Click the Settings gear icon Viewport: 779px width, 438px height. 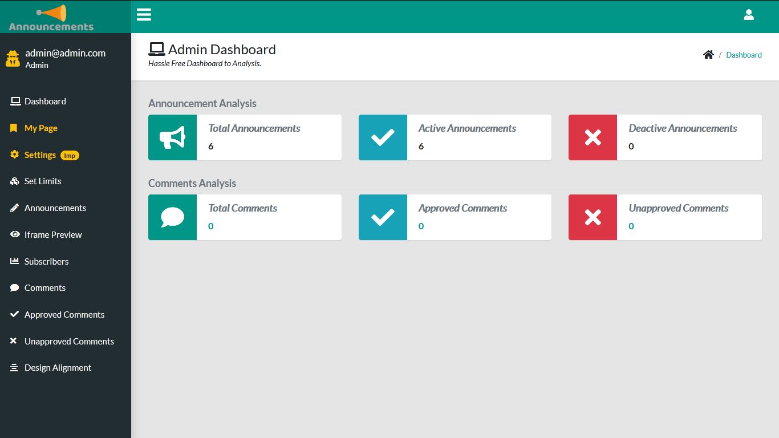(x=14, y=155)
